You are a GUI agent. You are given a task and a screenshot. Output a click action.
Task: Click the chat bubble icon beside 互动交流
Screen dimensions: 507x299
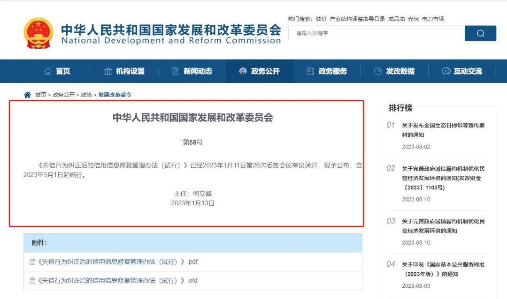[x=446, y=71]
